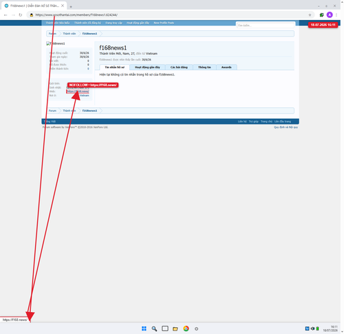
Task: Open Windows taskbar search magnifier
Action: click(x=154, y=329)
